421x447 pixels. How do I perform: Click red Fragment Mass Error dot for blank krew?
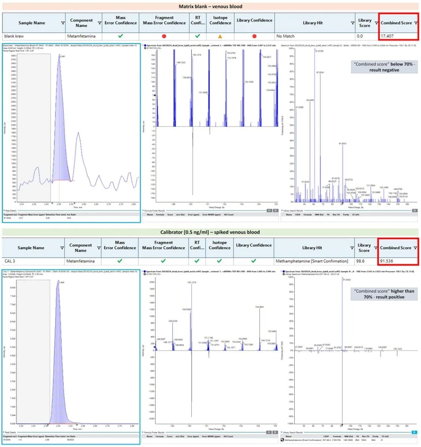click(x=164, y=36)
